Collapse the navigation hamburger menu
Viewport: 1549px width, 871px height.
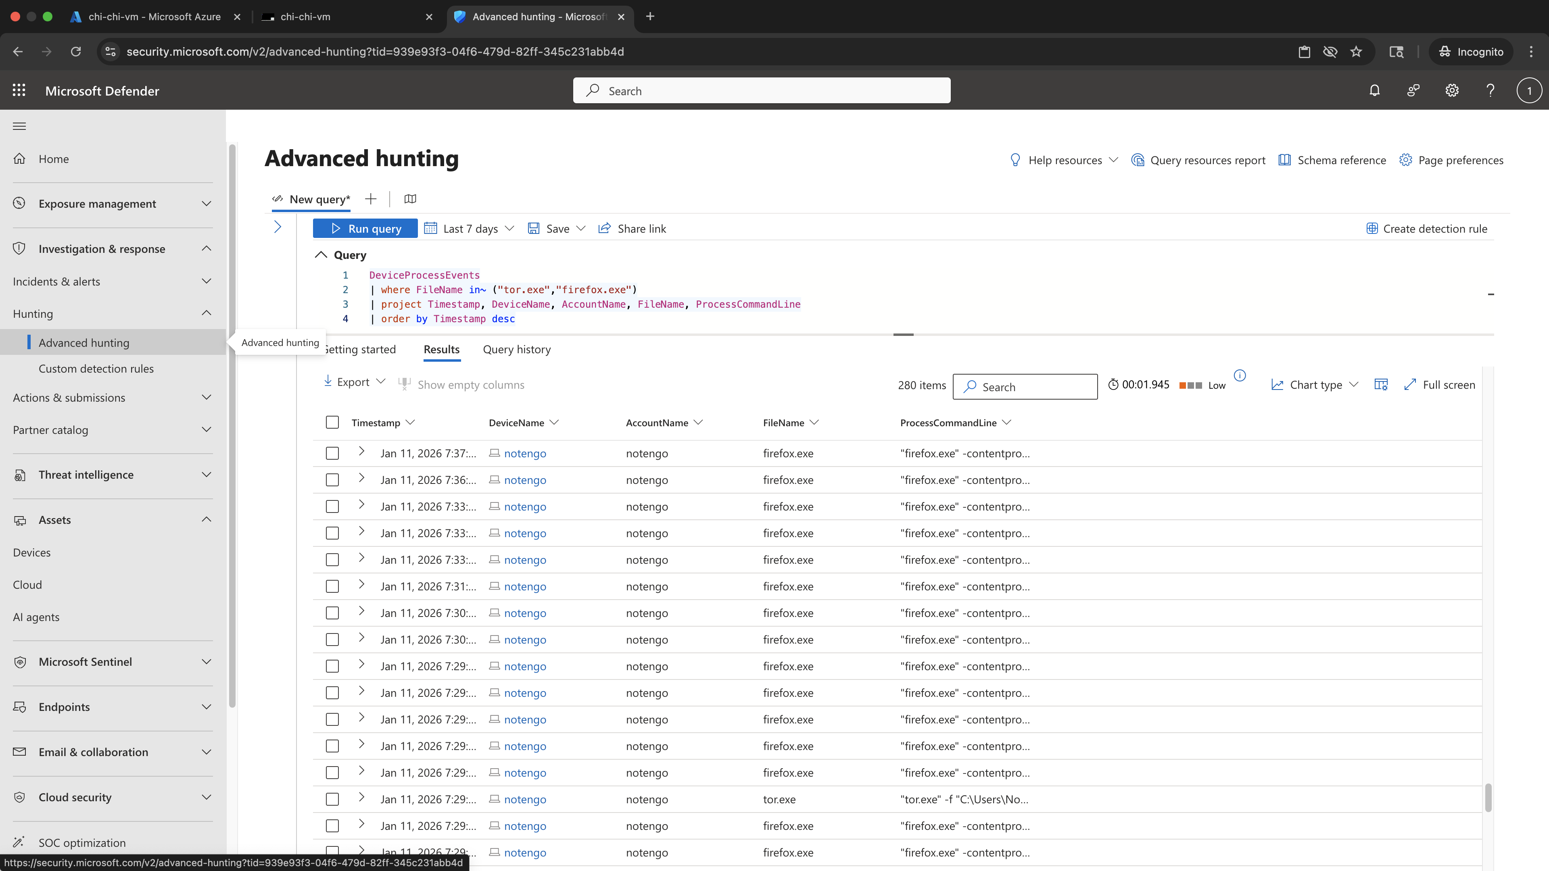(19, 126)
